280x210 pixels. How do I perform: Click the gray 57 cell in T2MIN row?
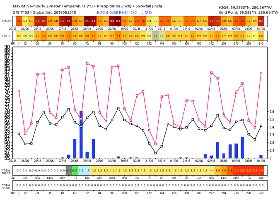pos(155,36)
